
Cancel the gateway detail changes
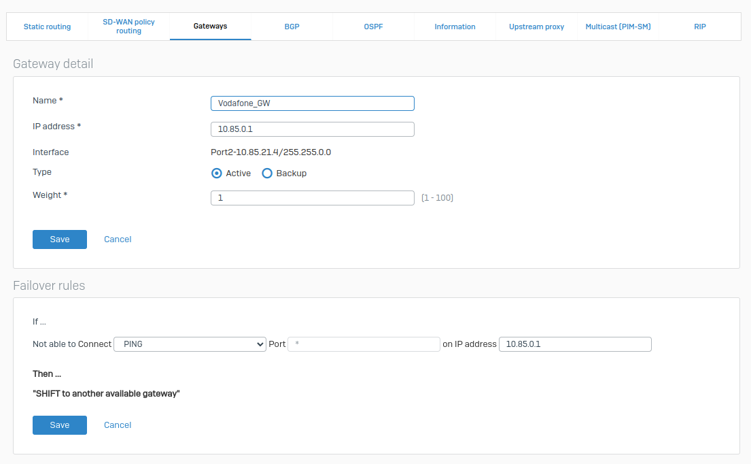click(117, 239)
